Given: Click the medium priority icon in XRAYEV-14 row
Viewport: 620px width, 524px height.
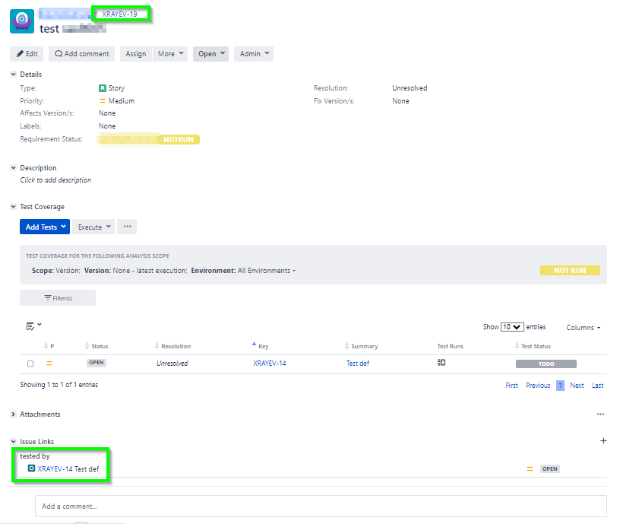Looking at the screenshot, I should click(49, 363).
